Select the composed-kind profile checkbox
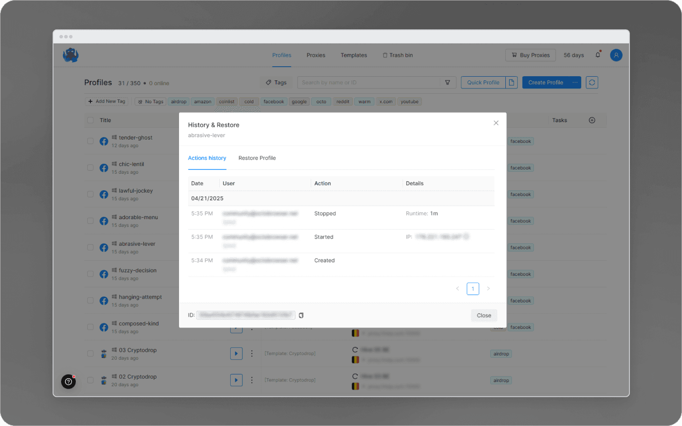This screenshot has height=426, width=682. tap(90, 327)
